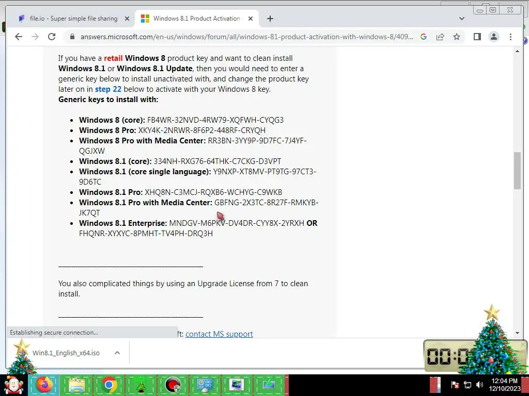This screenshot has height=396, width=529.
Task: Click the Windows 8.1 (core) key 334NH text
Action: [x=217, y=161]
